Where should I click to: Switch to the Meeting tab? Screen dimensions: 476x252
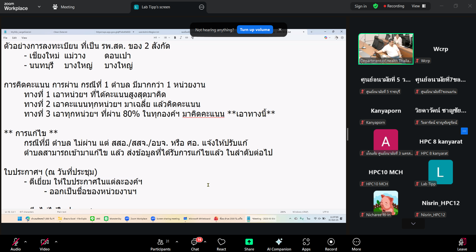tap(64, 7)
